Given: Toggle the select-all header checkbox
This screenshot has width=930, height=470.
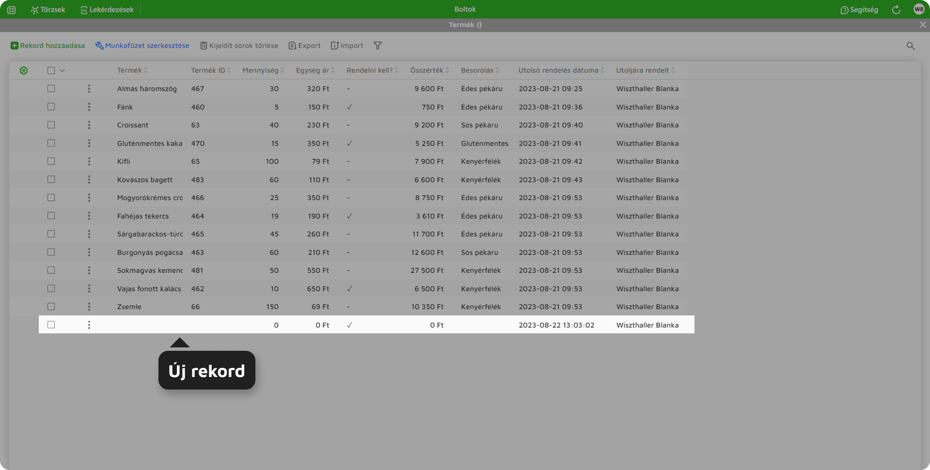Looking at the screenshot, I should tap(51, 71).
